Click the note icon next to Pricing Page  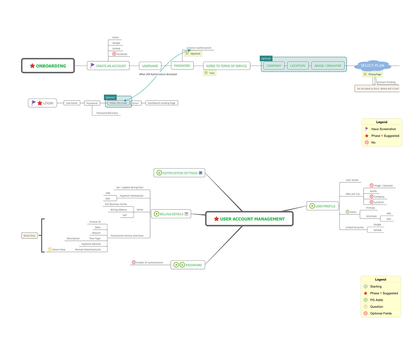[365, 74]
